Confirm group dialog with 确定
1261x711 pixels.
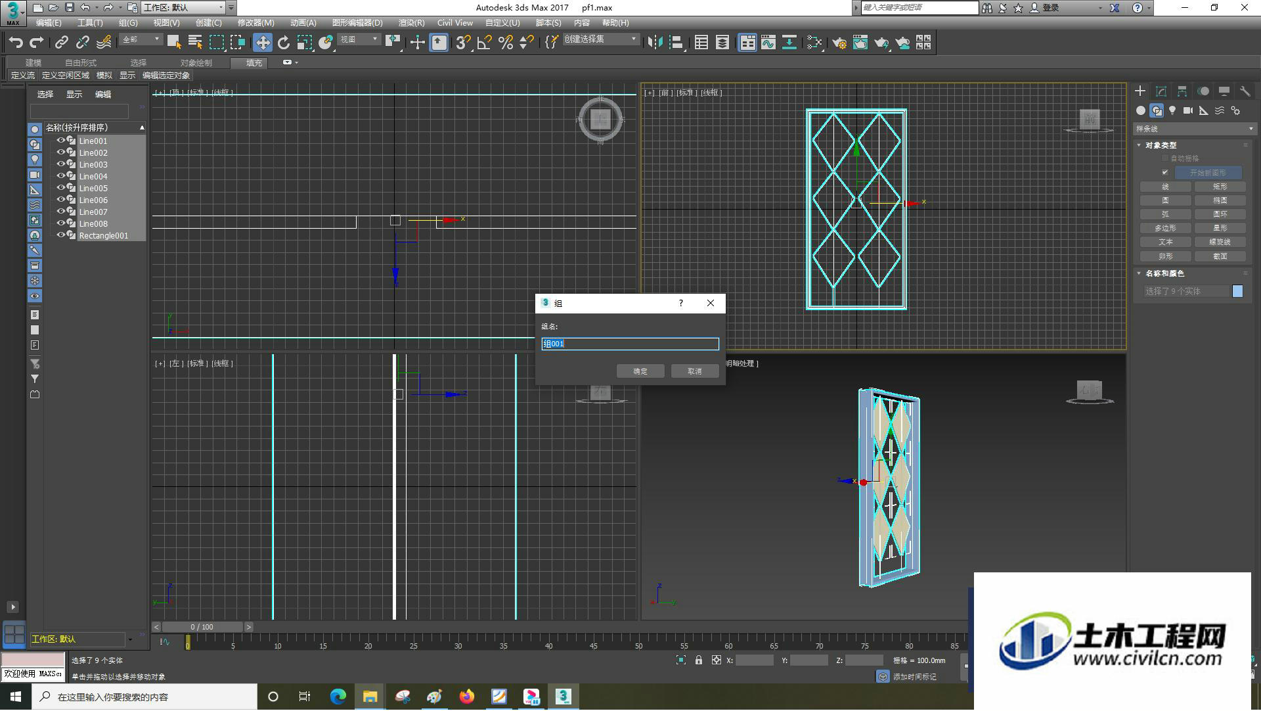640,371
